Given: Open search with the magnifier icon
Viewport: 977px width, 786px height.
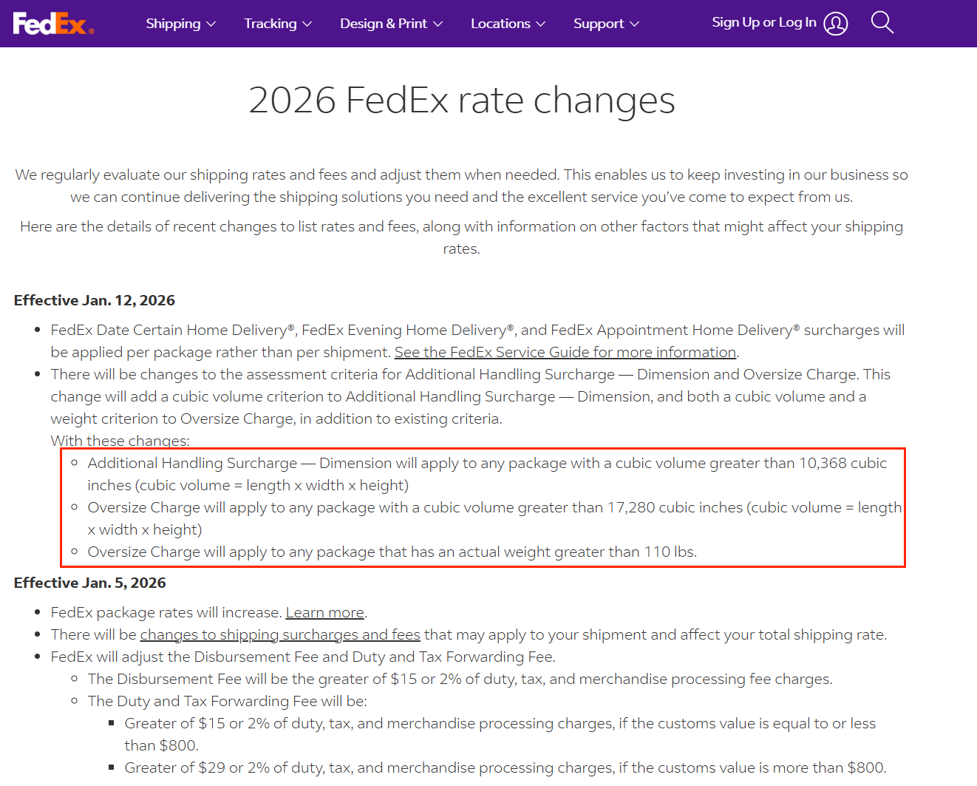Looking at the screenshot, I should (882, 23).
